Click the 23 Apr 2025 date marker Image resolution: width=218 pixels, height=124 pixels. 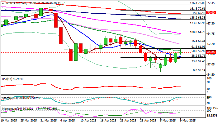coord(128,121)
